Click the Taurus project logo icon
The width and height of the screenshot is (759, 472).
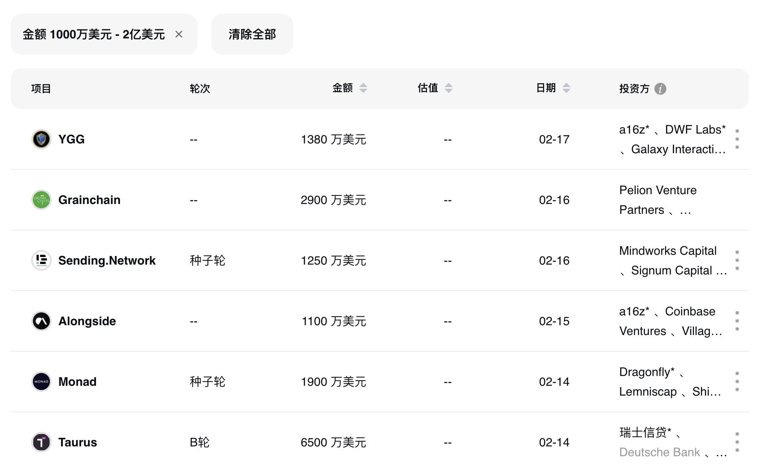click(41, 442)
